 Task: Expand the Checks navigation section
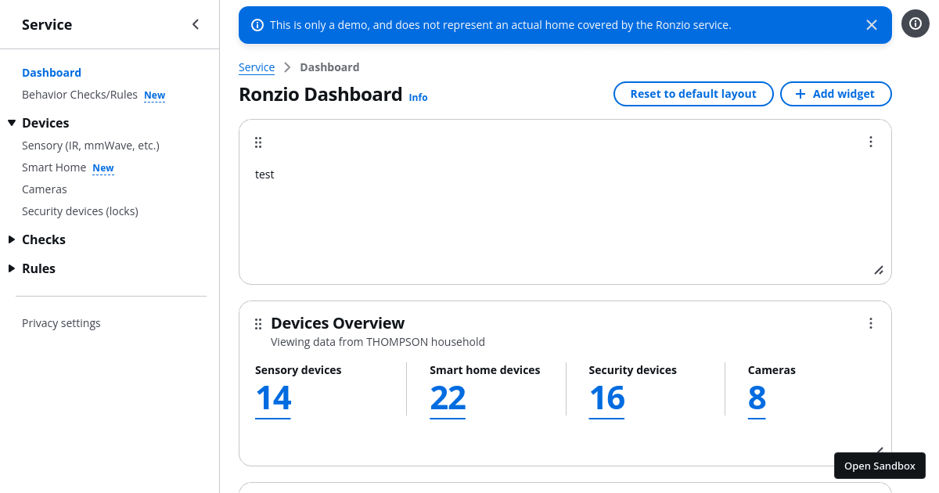coord(12,239)
